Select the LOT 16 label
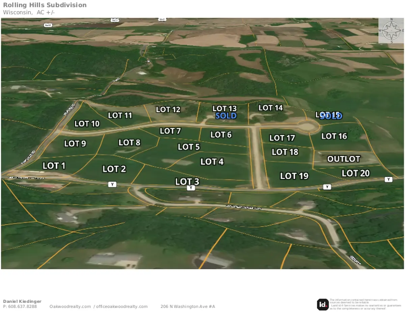Viewport: 405px width, 312px height. (334, 136)
